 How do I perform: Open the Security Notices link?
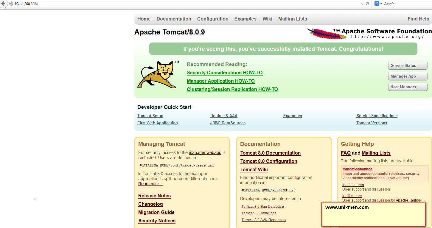click(x=157, y=221)
